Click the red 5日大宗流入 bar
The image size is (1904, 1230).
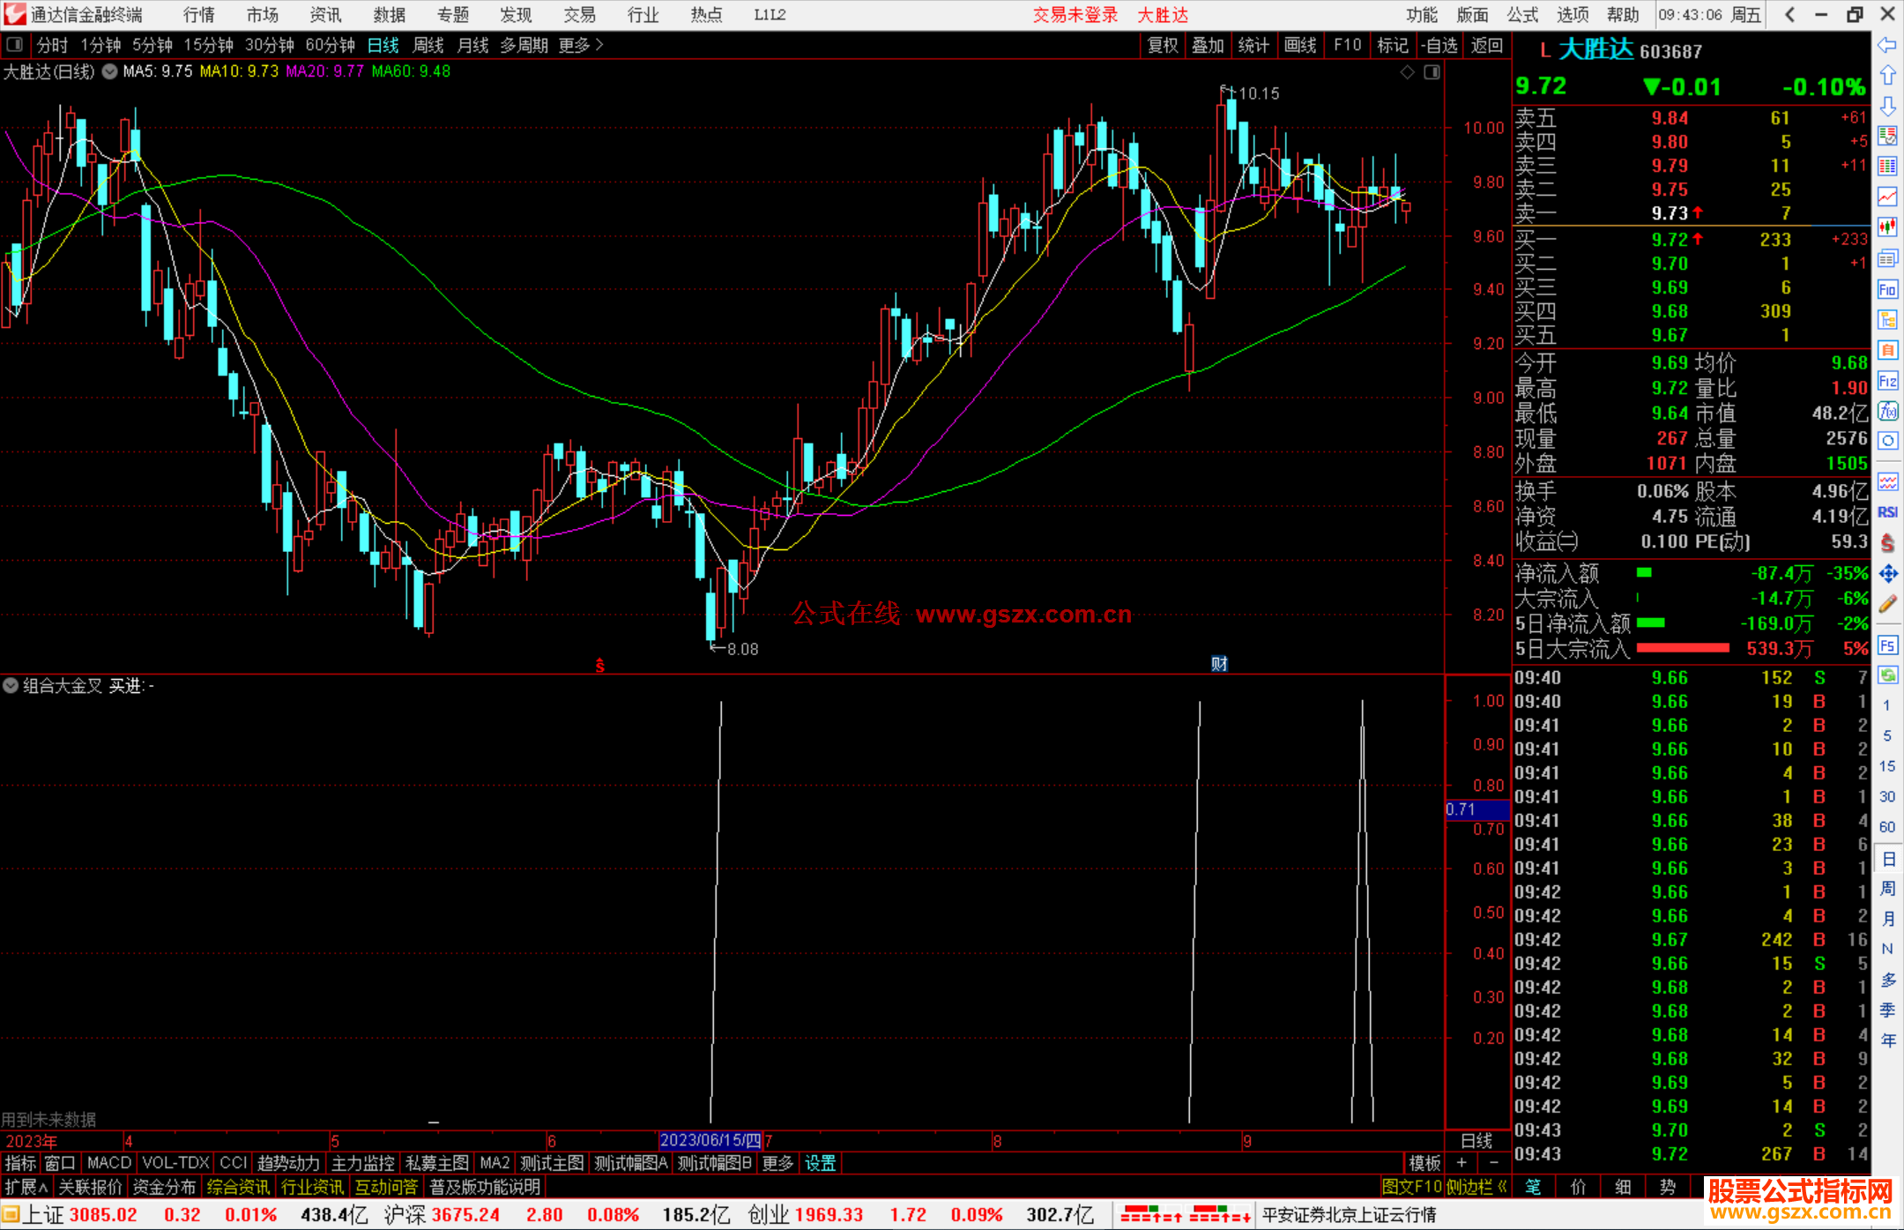[1682, 648]
